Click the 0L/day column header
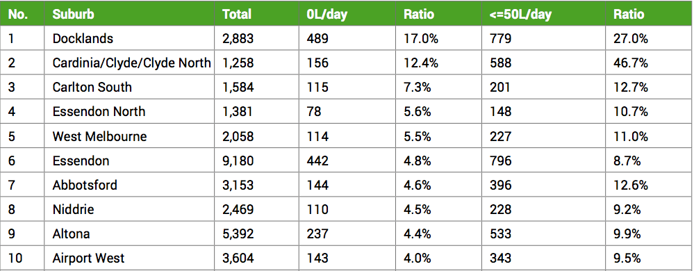Image resolution: width=694 pixels, height=271 pixels. coord(327,14)
